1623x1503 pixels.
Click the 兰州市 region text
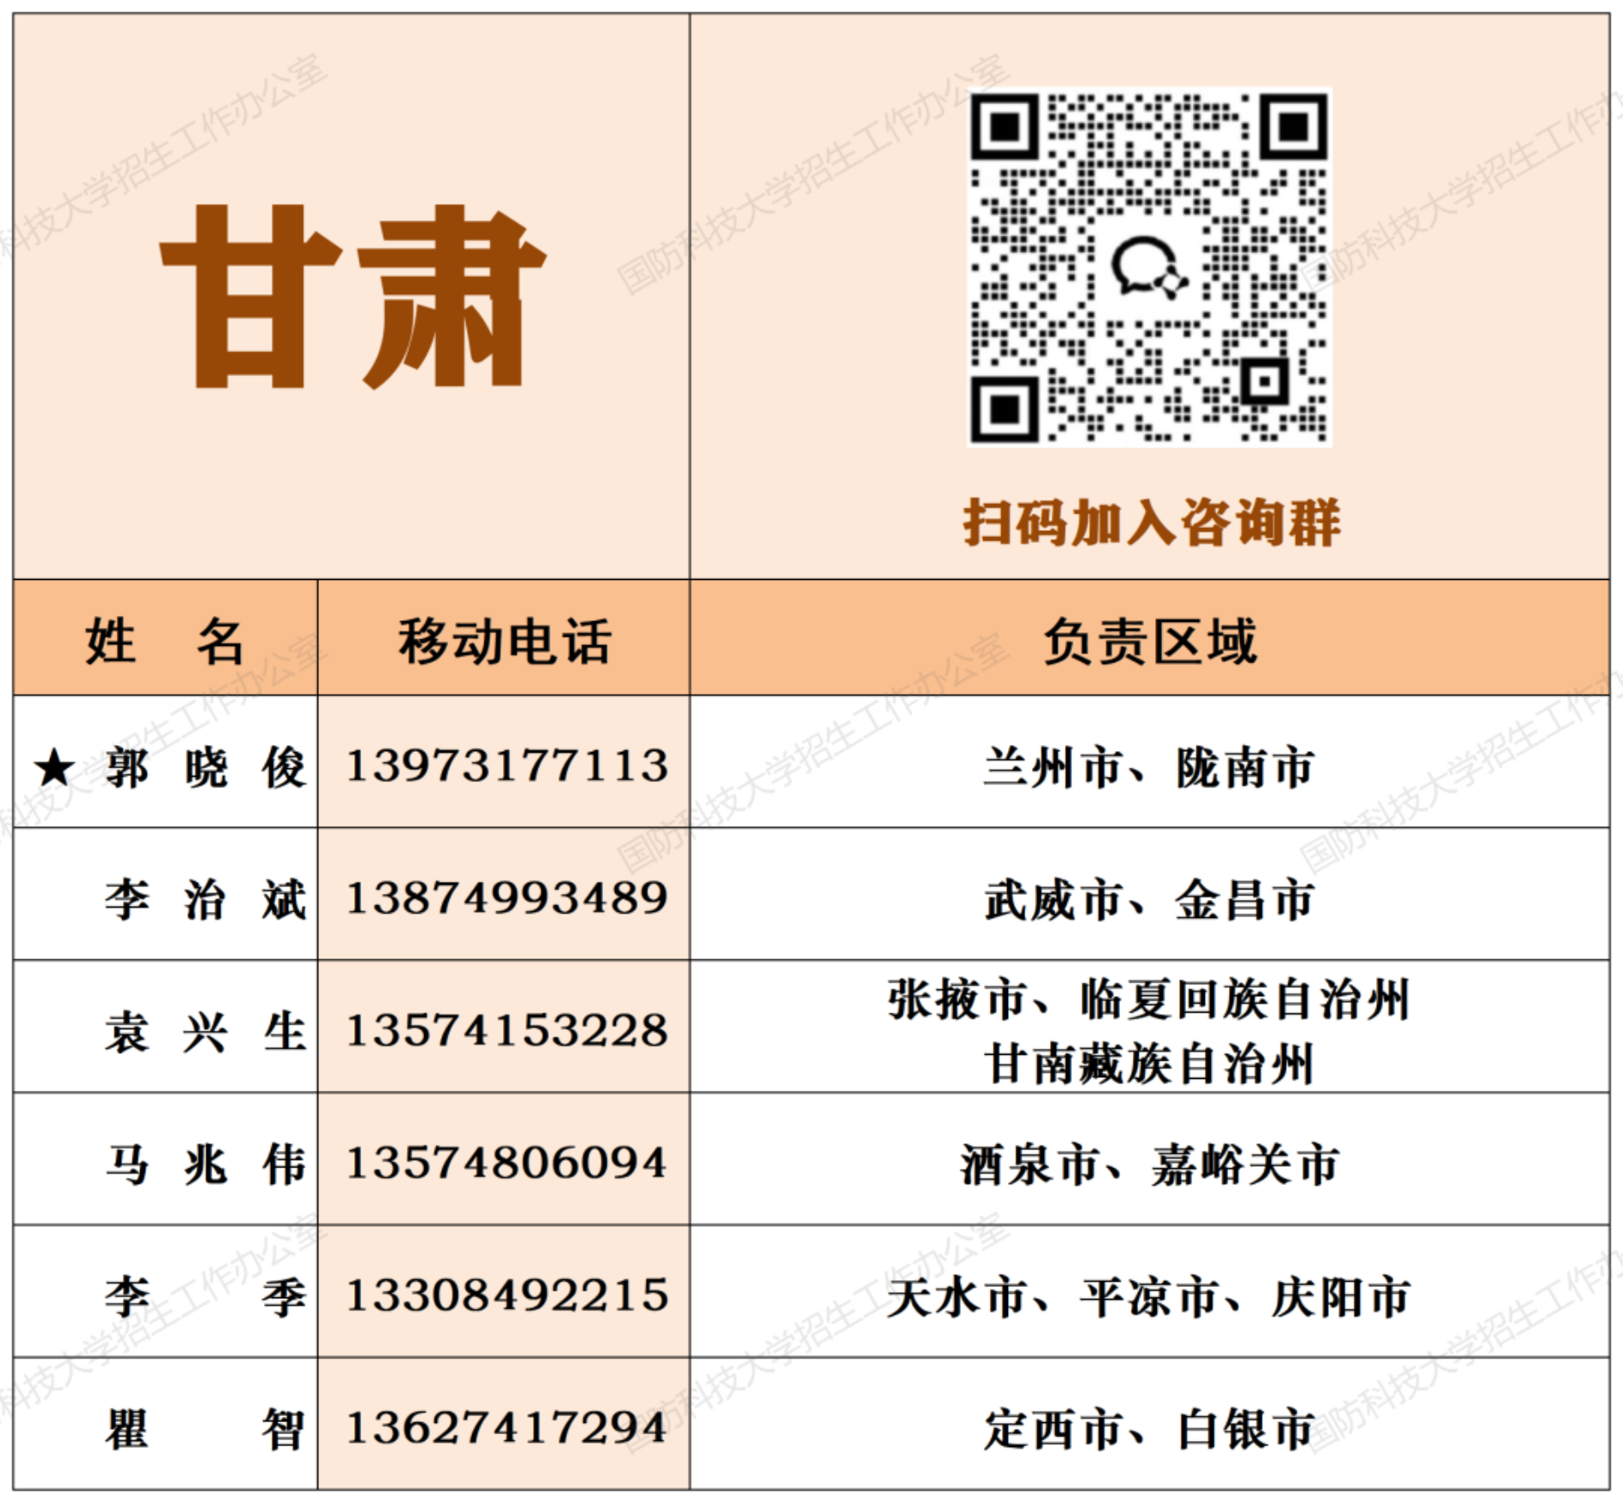tap(1054, 767)
